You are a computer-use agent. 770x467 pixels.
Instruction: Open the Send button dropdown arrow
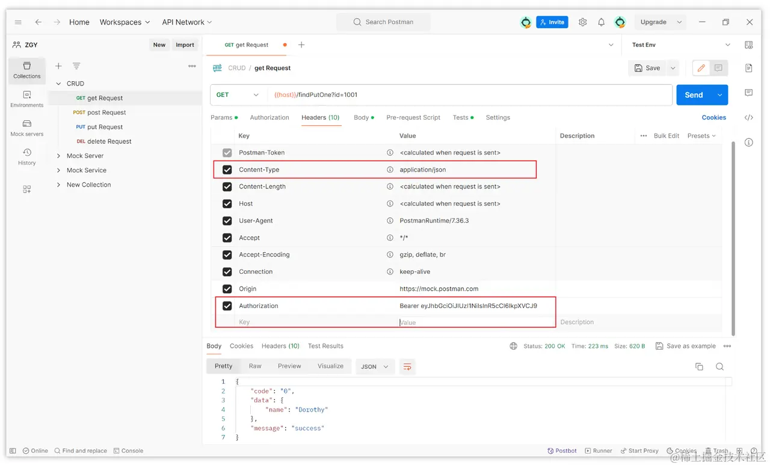[x=719, y=95]
